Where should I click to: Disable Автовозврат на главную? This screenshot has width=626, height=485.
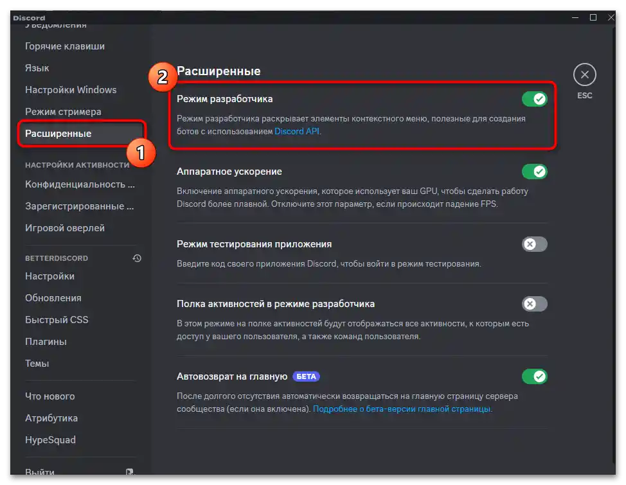click(x=534, y=376)
